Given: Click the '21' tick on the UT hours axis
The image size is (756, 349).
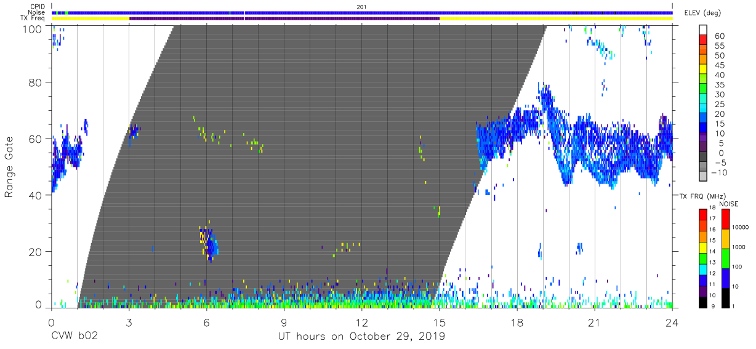Looking at the screenshot, I should pos(594,323).
